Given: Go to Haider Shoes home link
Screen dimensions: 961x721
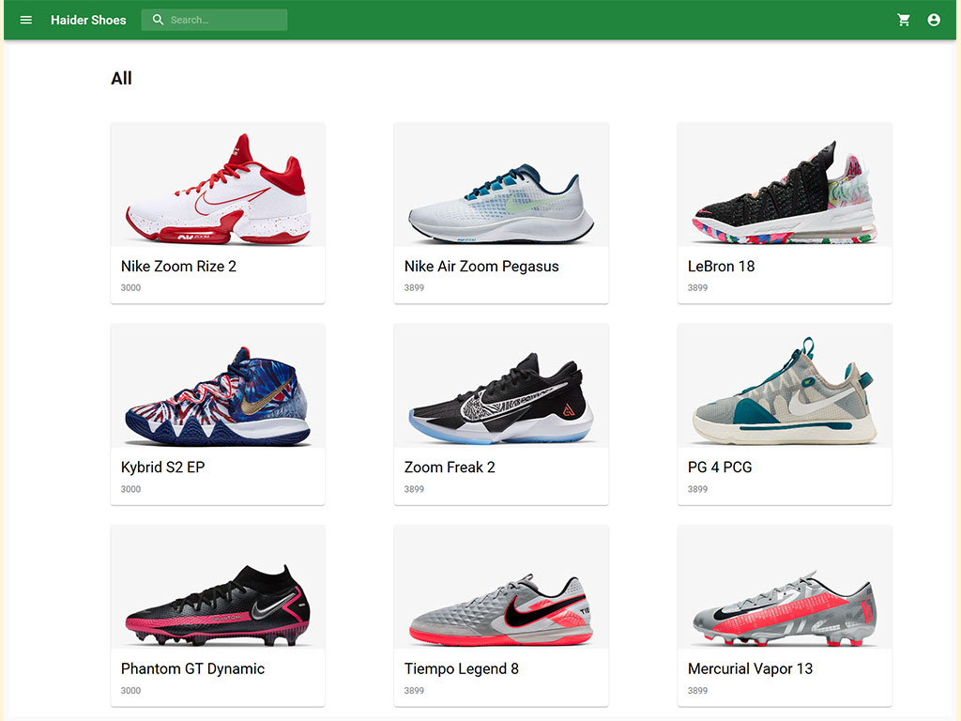Looking at the screenshot, I should point(88,21).
